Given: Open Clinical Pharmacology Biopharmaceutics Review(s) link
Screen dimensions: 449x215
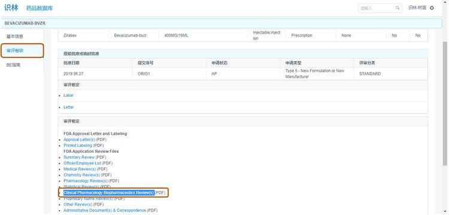Looking at the screenshot, I should point(109,192).
